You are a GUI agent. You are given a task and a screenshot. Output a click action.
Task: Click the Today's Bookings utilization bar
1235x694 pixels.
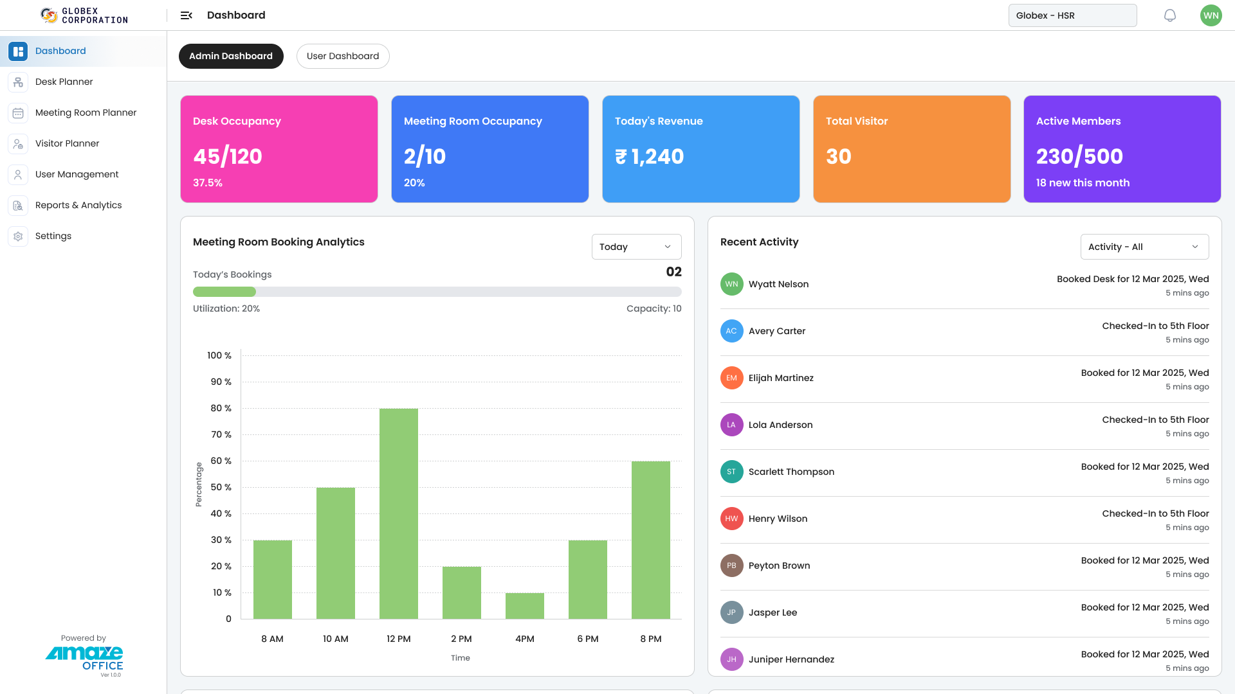click(x=437, y=291)
